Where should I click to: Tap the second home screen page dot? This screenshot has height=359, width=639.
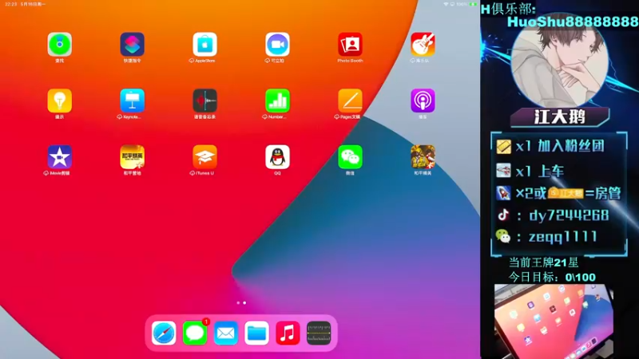(x=244, y=303)
